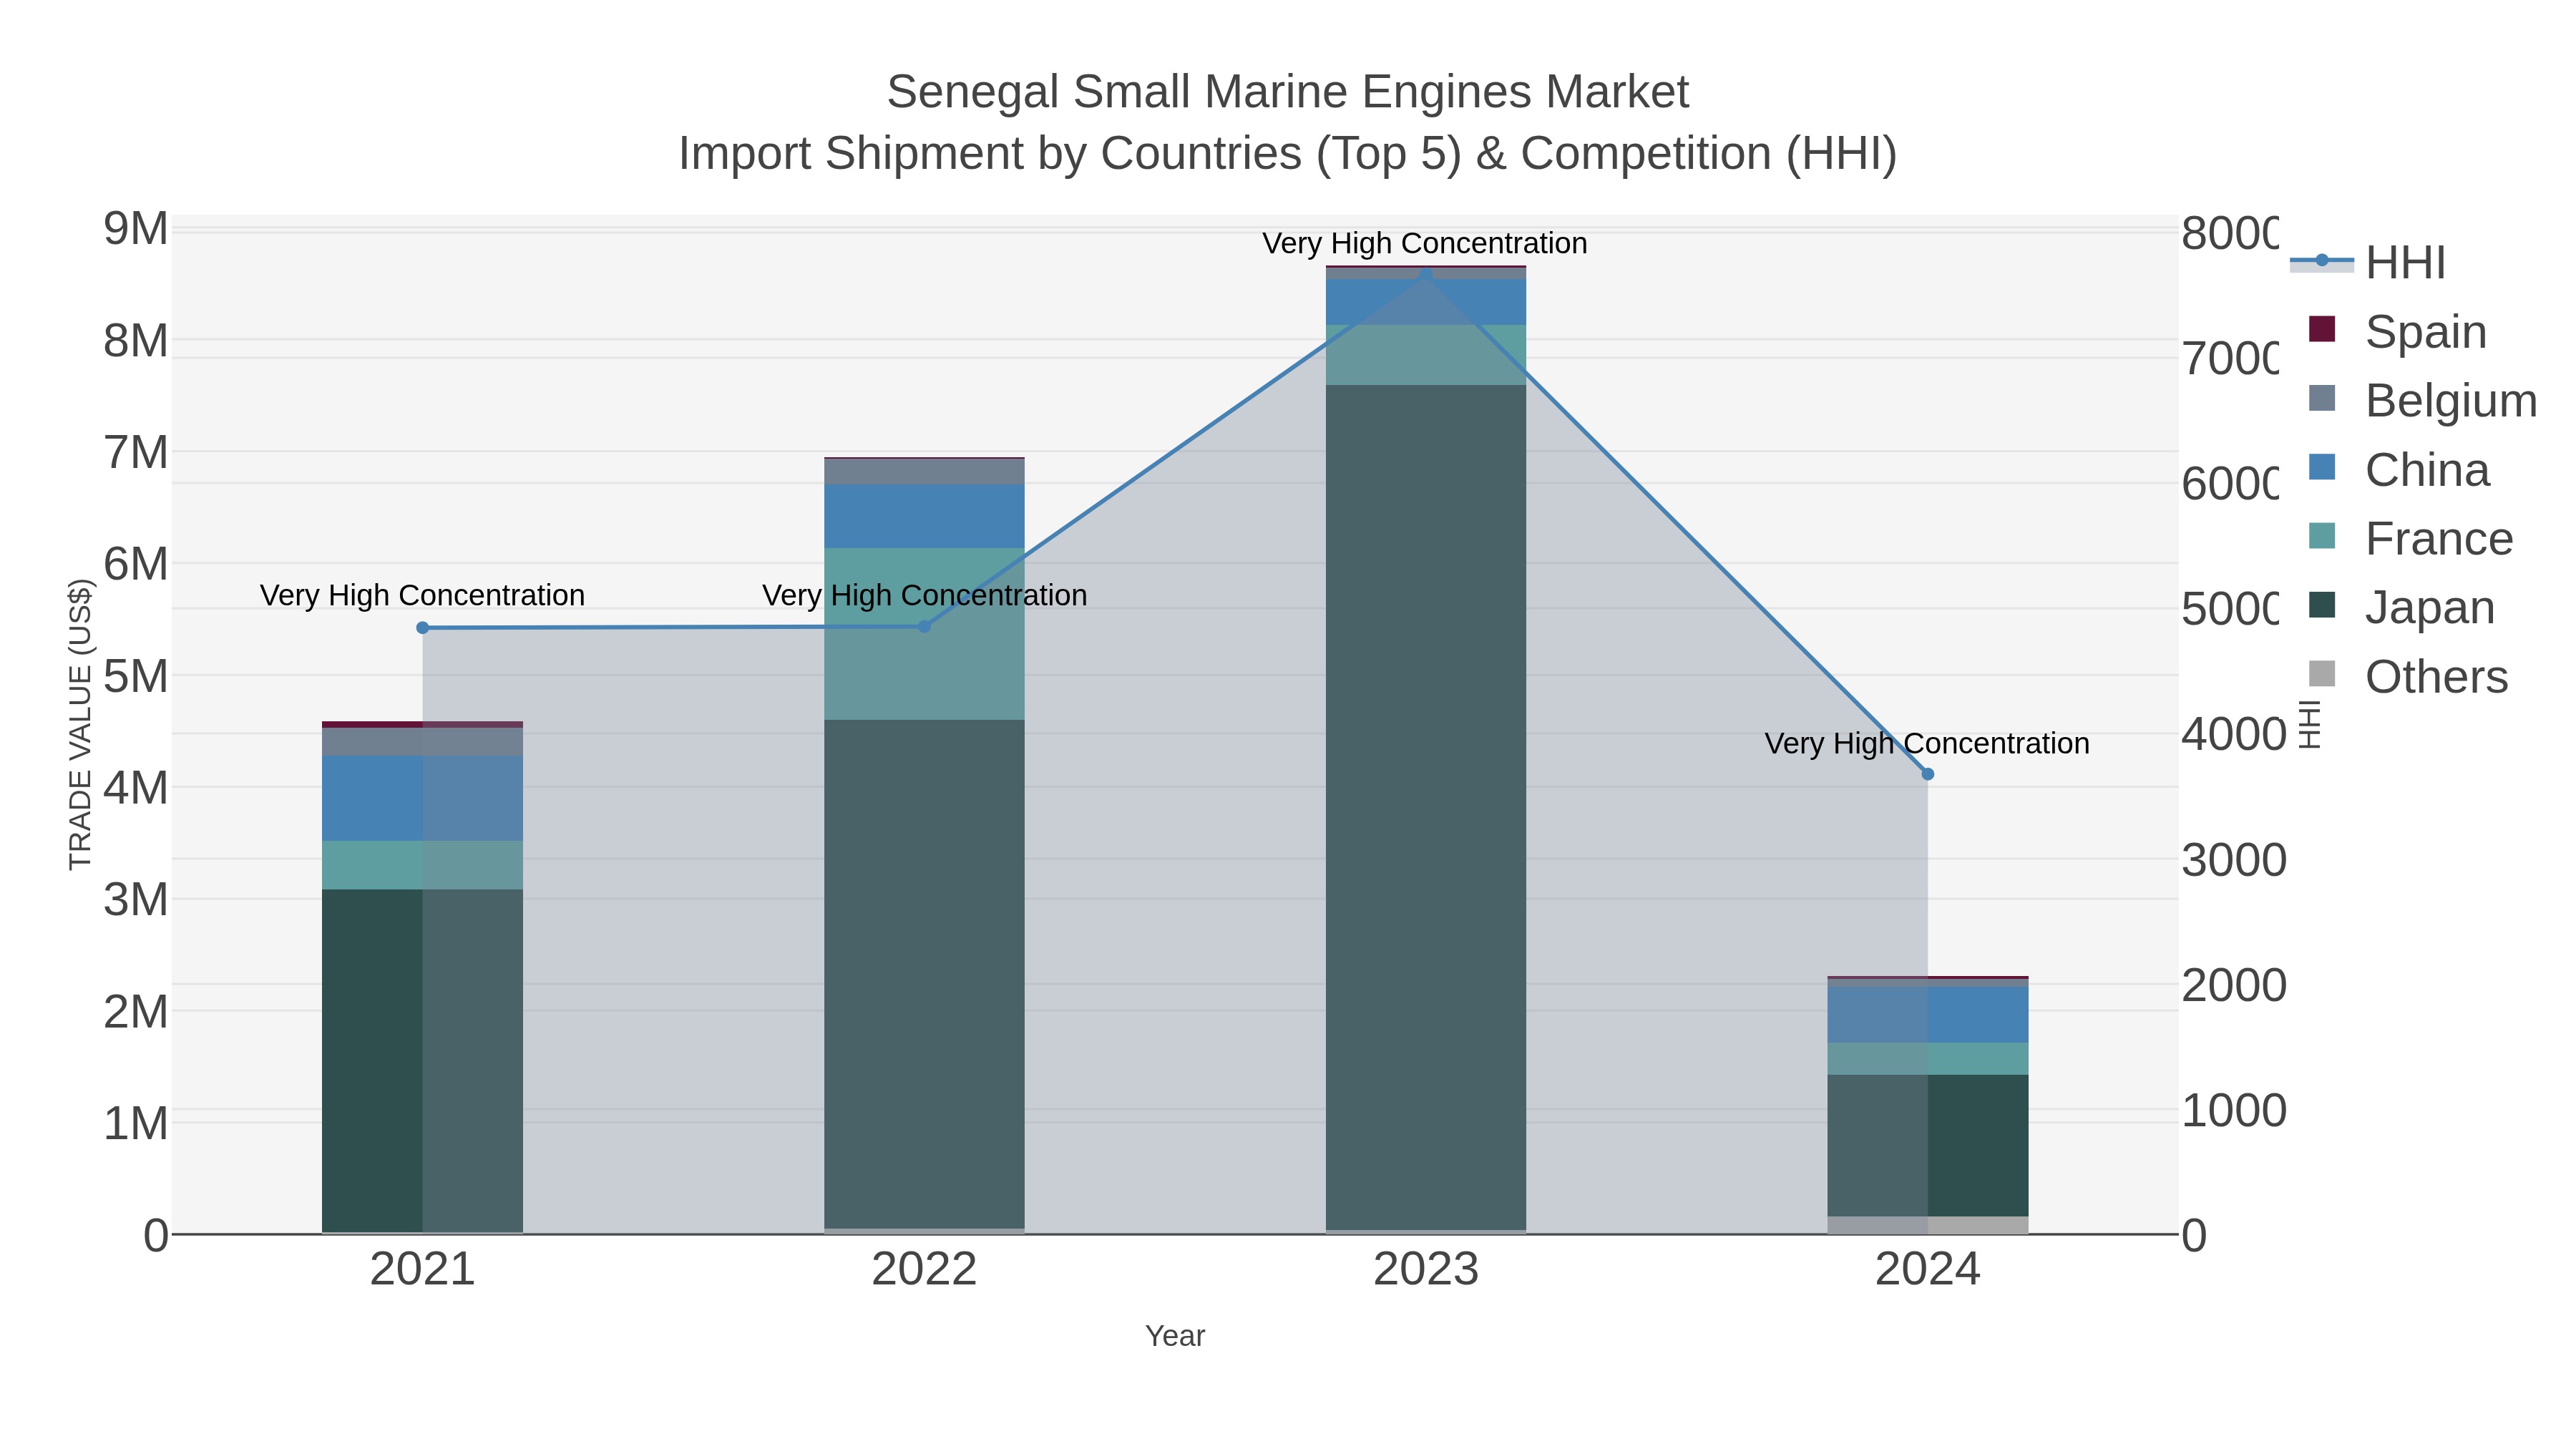Click the 9M left axis tick label
Image resolution: width=2576 pixels, height=1449 pixels.
[136, 229]
